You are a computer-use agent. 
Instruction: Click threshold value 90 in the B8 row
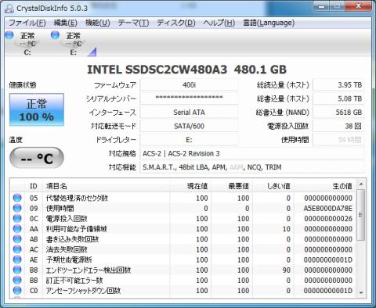(x=287, y=270)
